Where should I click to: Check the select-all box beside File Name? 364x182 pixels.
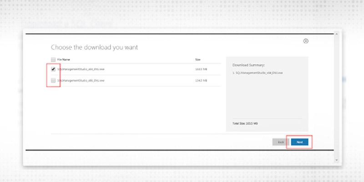point(53,60)
